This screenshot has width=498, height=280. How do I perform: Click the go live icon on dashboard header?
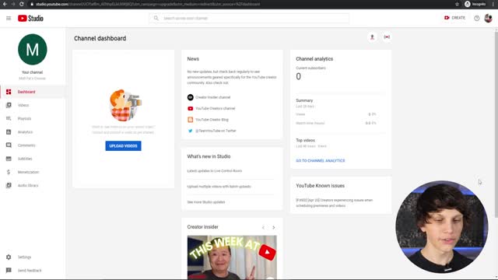point(387,37)
